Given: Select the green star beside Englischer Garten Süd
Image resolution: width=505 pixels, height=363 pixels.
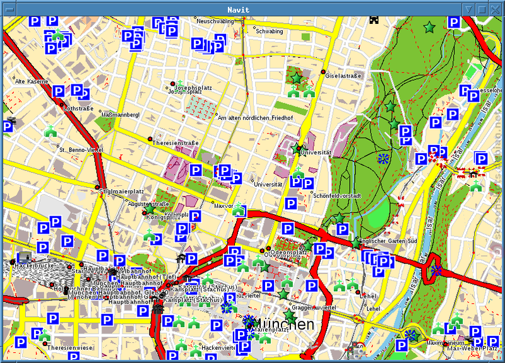Looking at the screenshot, I should tap(355, 243).
